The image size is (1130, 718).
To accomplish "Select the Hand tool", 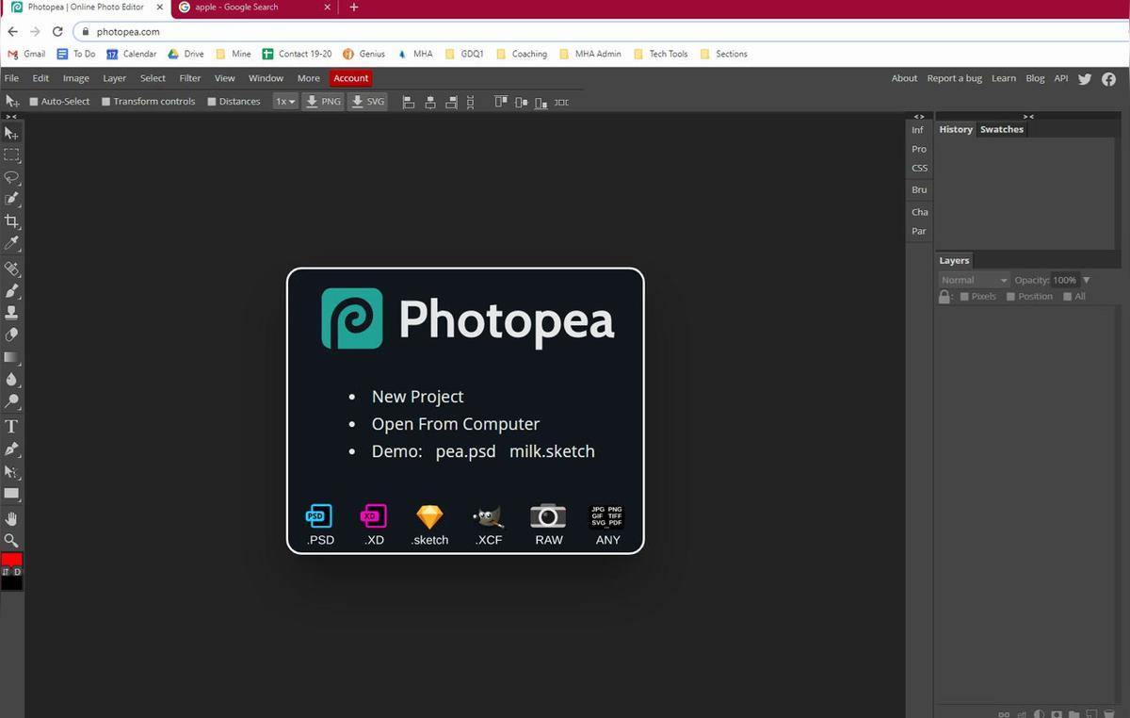I will tap(11, 518).
